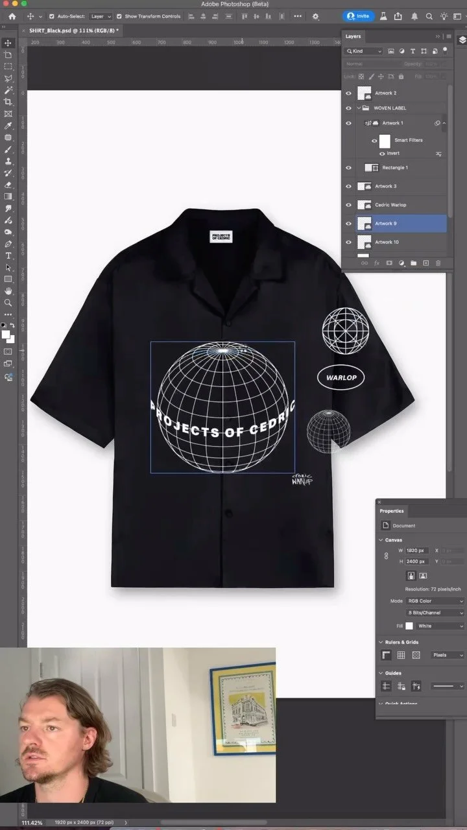This screenshot has width=467, height=830.
Task: Select the Magic Wand tool
Action: (x=8, y=90)
